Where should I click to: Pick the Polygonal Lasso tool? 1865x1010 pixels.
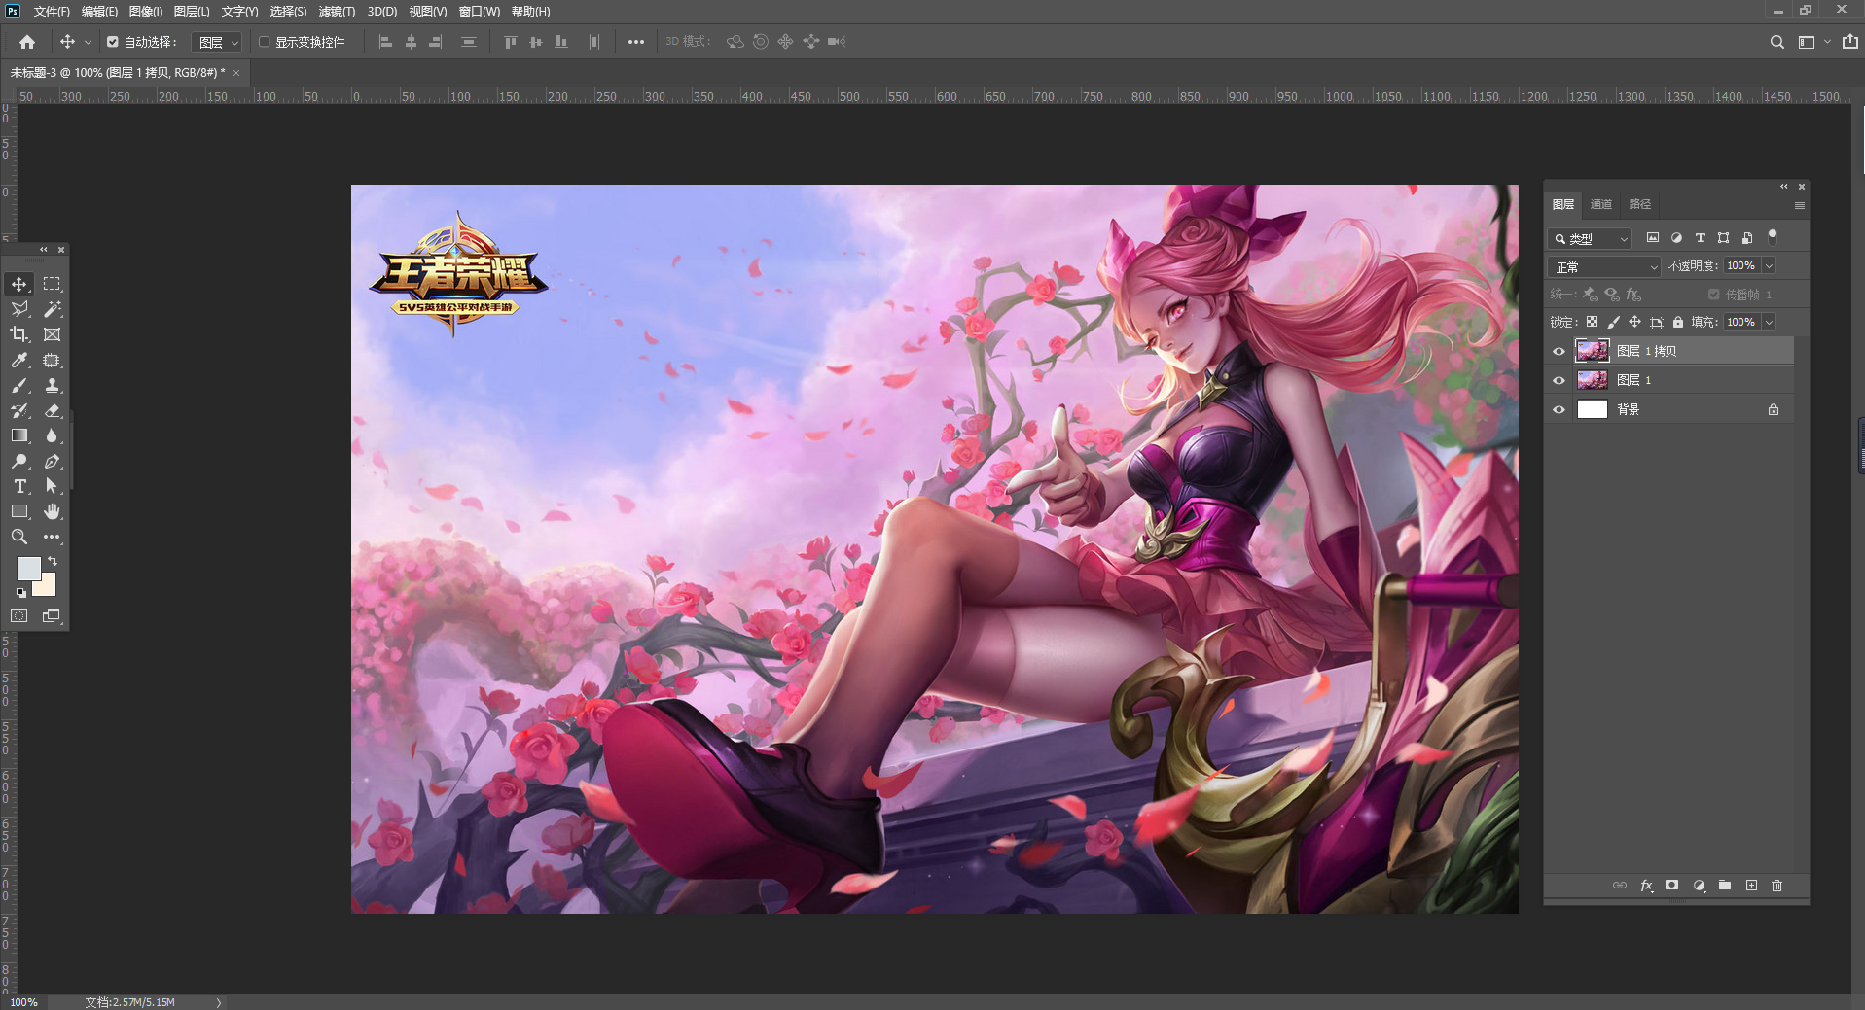(19, 309)
